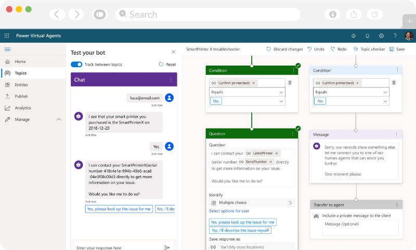Open Analytics in the sidebar
The width and height of the screenshot is (416, 250).
(22, 108)
